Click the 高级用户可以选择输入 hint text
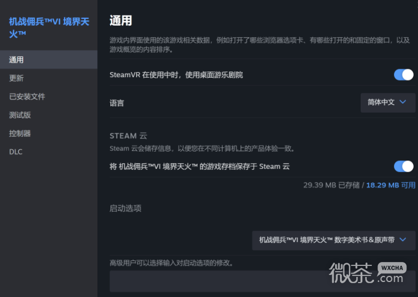 click(x=171, y=263)
